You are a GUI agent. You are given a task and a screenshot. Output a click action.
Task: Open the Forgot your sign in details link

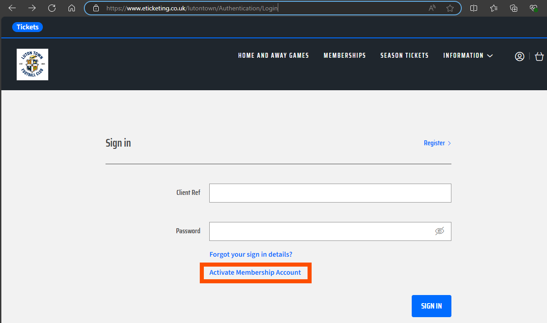click(x=251, y=254)
